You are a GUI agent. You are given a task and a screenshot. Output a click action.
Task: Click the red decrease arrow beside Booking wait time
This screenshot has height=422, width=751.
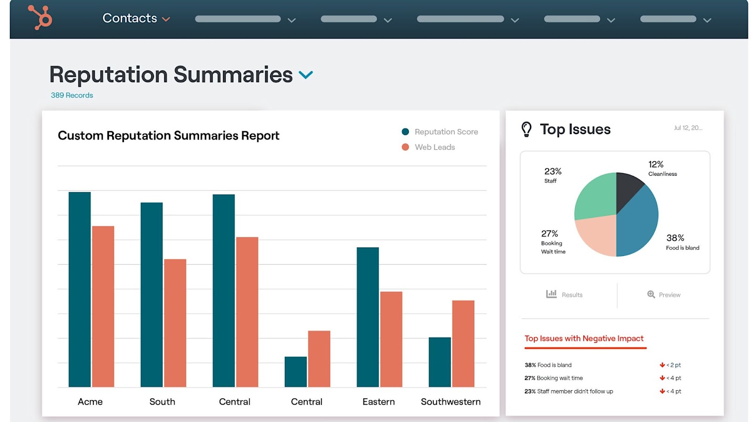tap(663, 378)
